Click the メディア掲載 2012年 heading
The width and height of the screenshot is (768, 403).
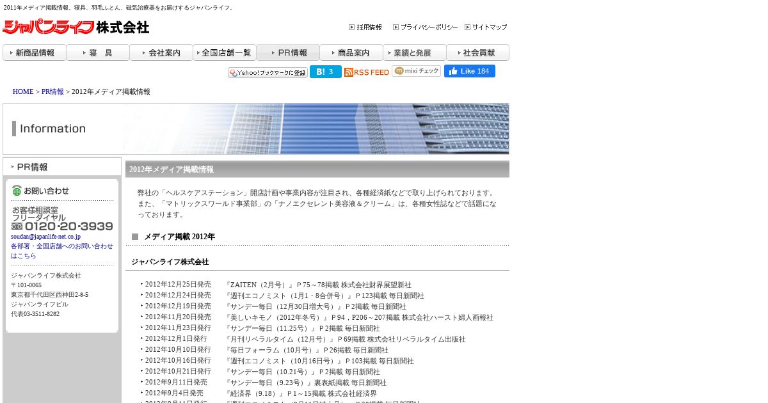(179, 237)
